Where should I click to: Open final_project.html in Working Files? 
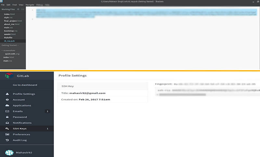click(x=13, y=21)
